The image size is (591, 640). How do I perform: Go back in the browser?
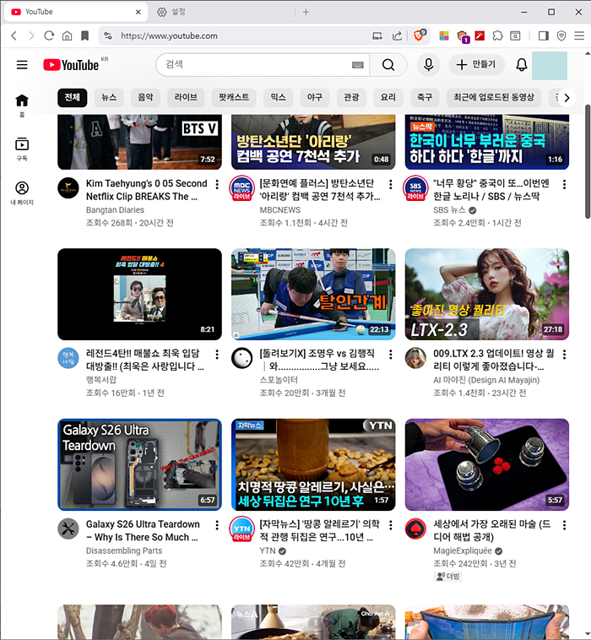(14, 36)
